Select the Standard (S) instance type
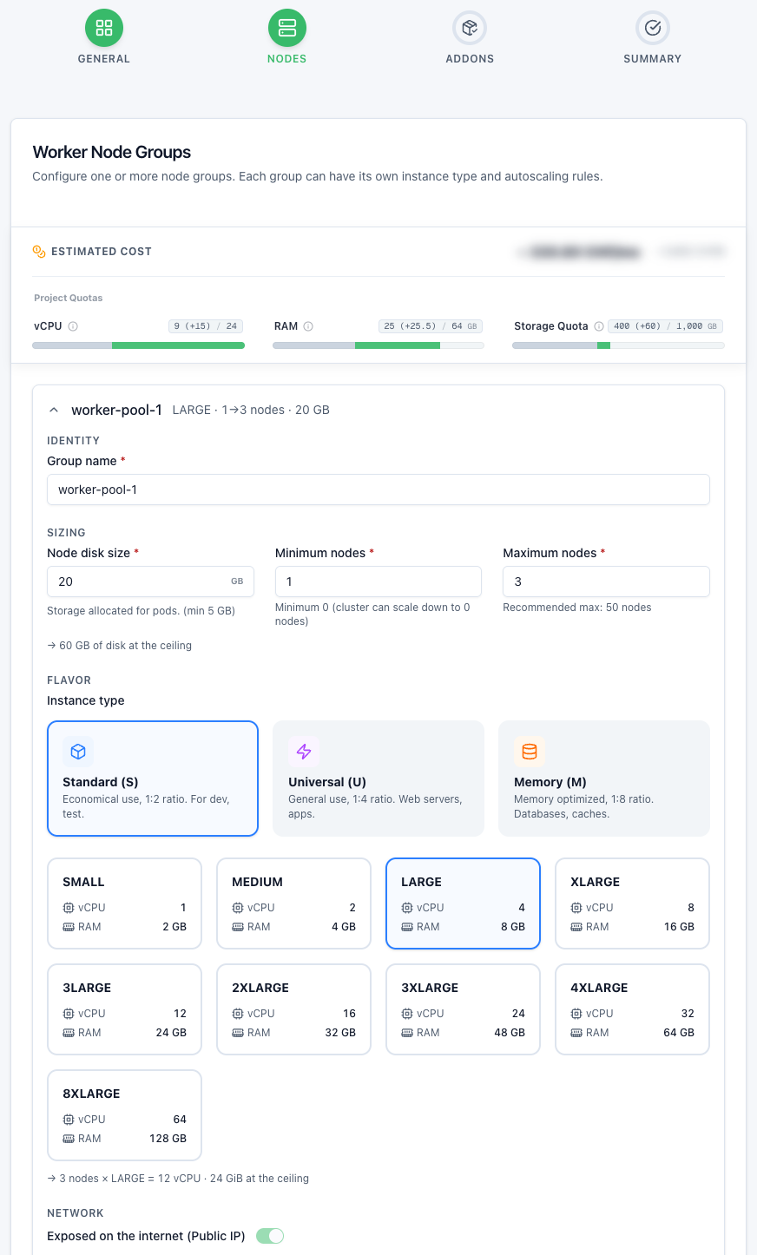Image resolution: width=757 pixels, height=1255 pixels. pyautogui.click(x=153, y=779)
